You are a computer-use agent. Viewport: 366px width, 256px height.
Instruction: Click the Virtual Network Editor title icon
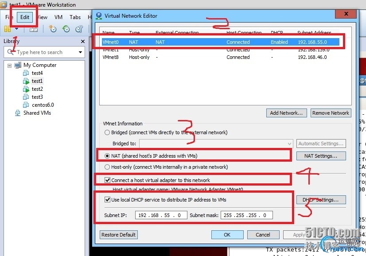[x=99, y=16]
